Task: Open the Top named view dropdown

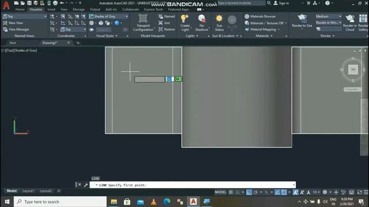Action: click(x=25, y=17)
